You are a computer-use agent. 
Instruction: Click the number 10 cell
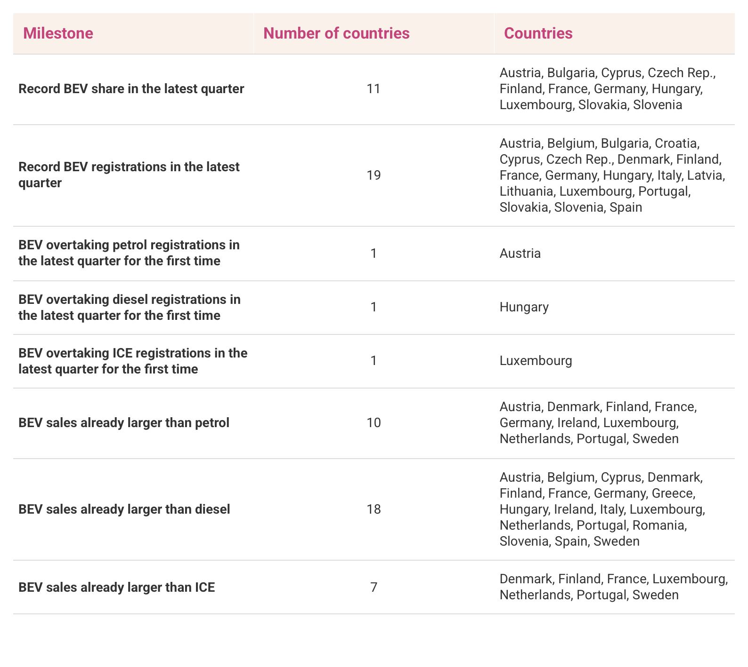(374, 423)
